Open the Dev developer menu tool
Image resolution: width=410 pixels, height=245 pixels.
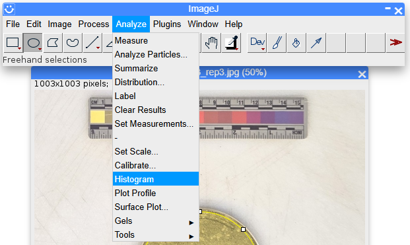click(x=257, y=43)
